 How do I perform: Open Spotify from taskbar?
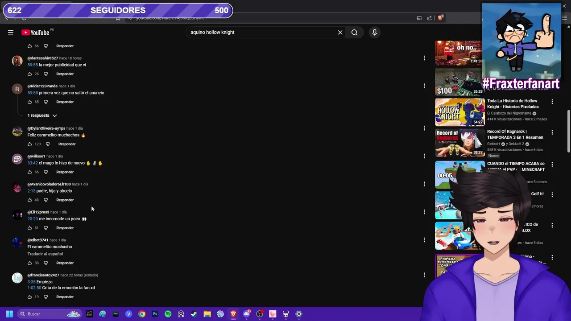click(x=168, y=314)
